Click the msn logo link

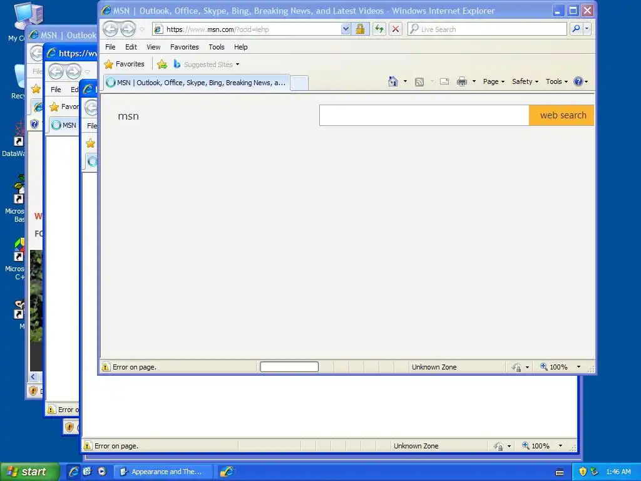[128, 116]
